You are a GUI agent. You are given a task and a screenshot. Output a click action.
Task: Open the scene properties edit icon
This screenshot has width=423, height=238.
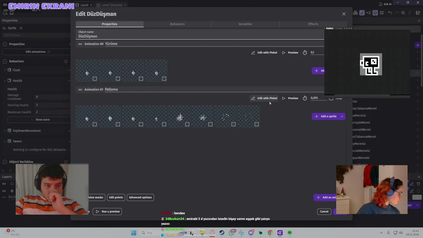[x=418, y=13]
